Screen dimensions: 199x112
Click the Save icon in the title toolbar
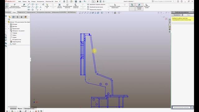point(76,1)
